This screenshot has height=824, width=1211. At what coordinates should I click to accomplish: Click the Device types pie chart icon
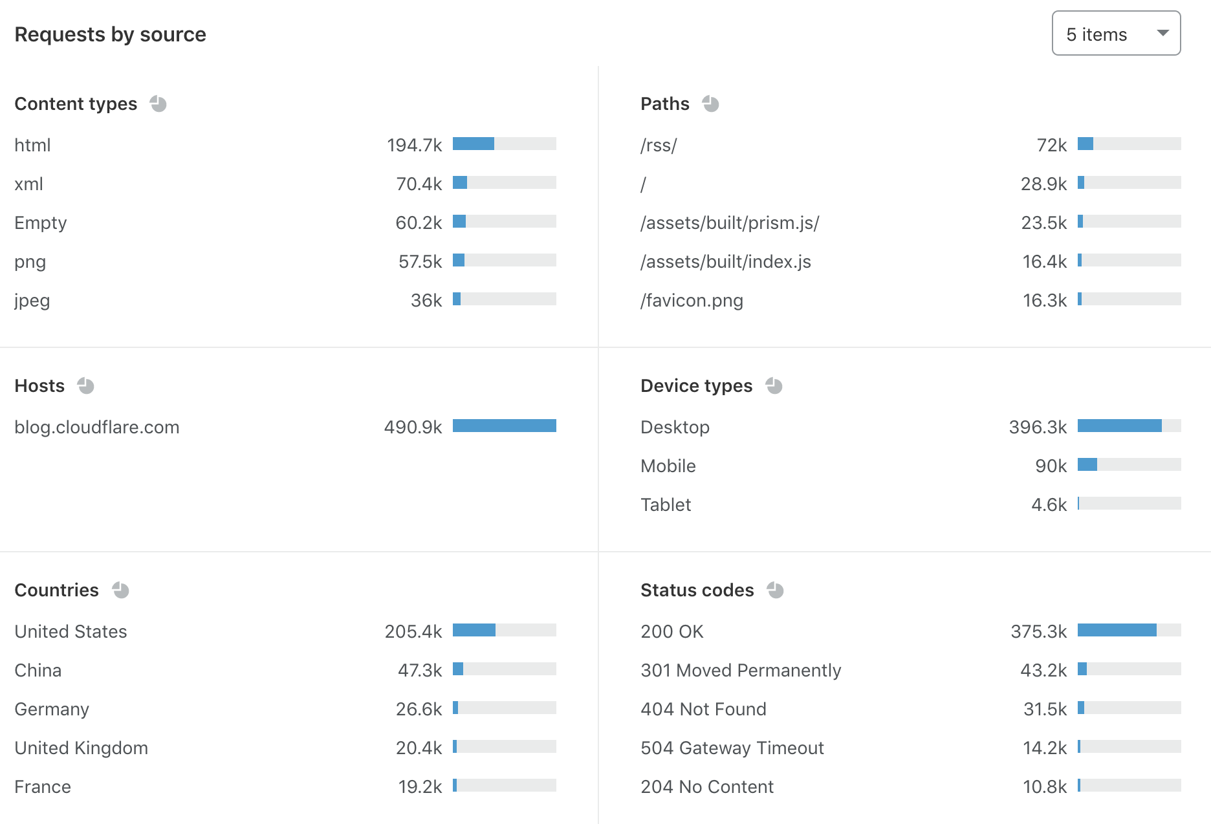[774, 386]
